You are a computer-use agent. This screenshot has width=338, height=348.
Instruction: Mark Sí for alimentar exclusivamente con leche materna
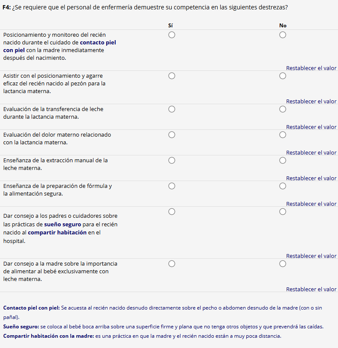(x=172, y=264)
